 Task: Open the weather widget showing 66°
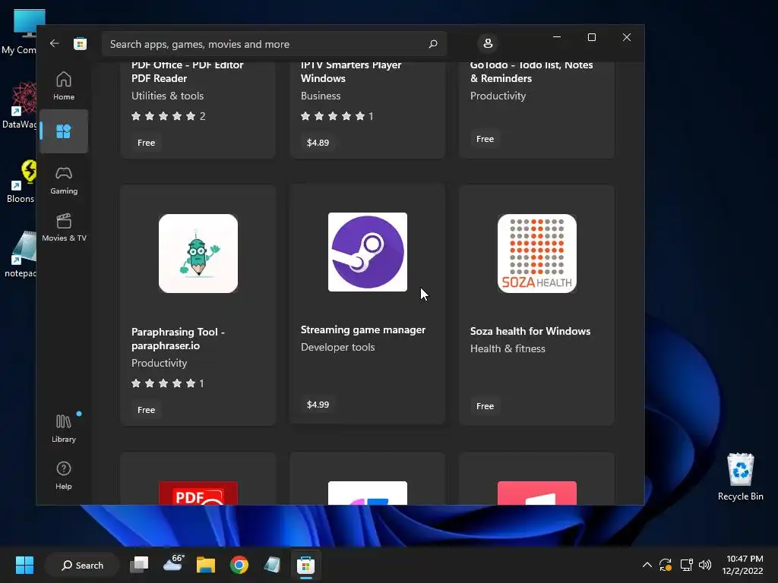173,564
